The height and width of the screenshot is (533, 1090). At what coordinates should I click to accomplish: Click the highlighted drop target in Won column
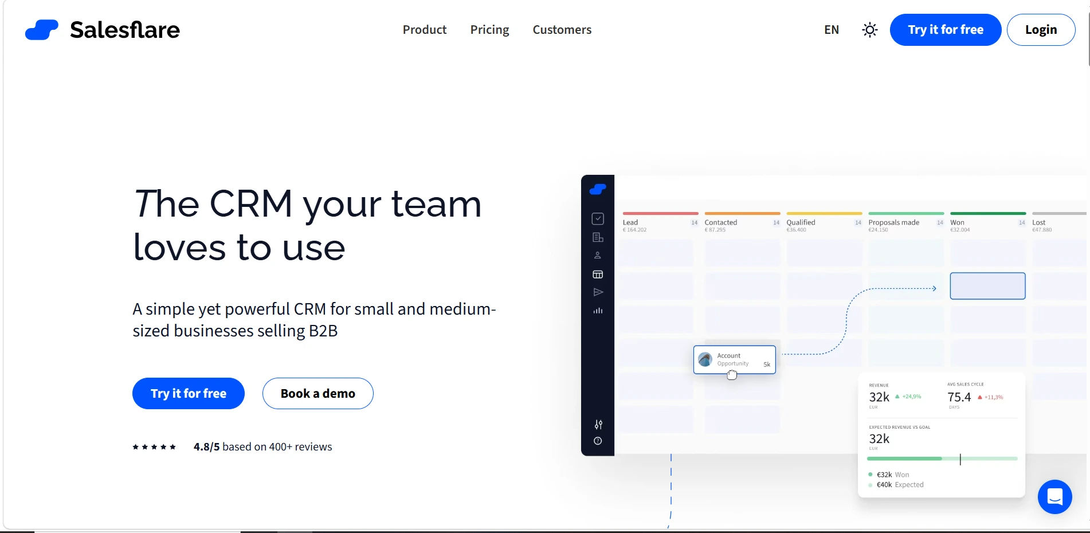(x=987, y=286)
